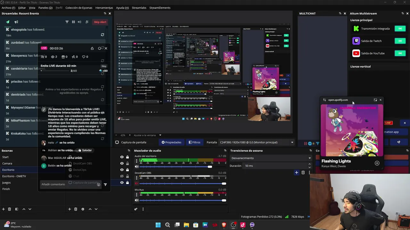Open Windows Start menu
The width and height of the screenshot is (410, 230).
pyautogui.click(x=158, y=225)
